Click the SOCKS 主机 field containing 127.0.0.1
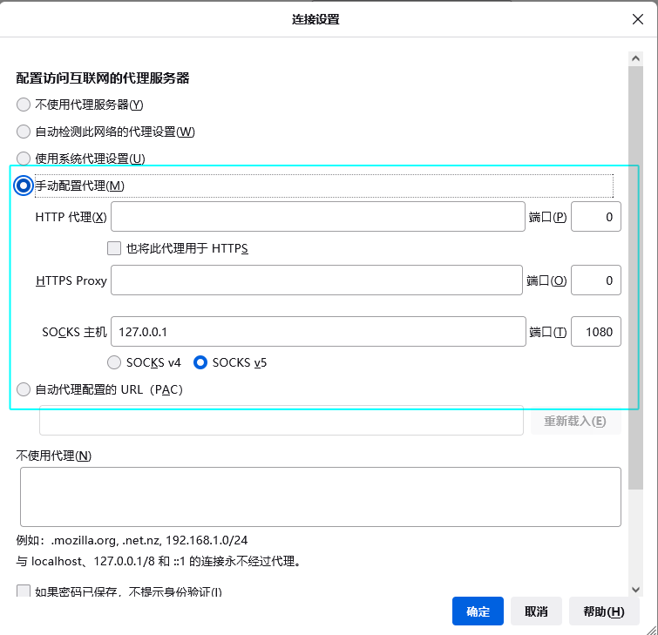658x635 pixels. 317,332
